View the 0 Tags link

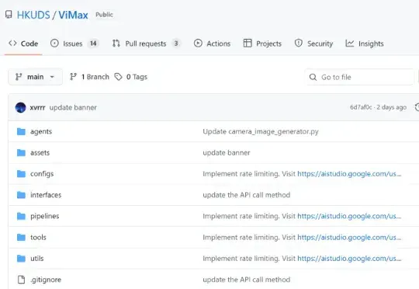click(131, 77)
